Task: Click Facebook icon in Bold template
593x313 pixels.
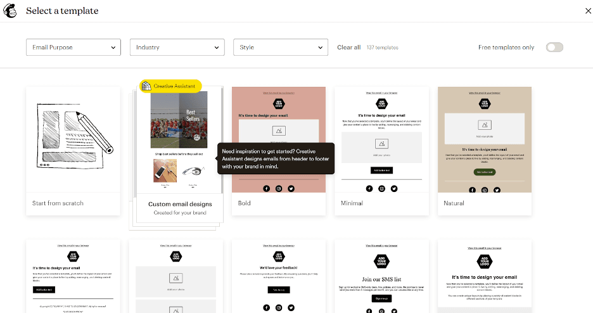Action: coord(266,188)
